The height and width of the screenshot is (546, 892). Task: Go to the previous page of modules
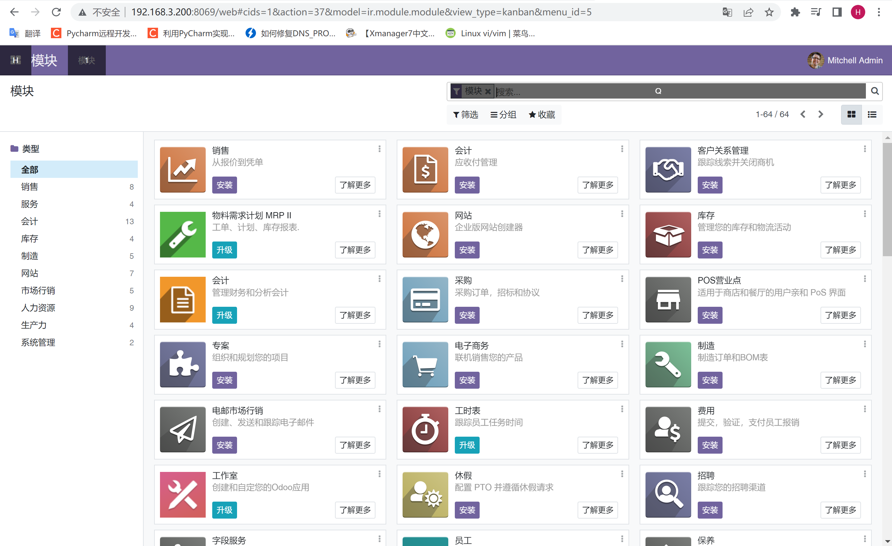click(803, 114)
